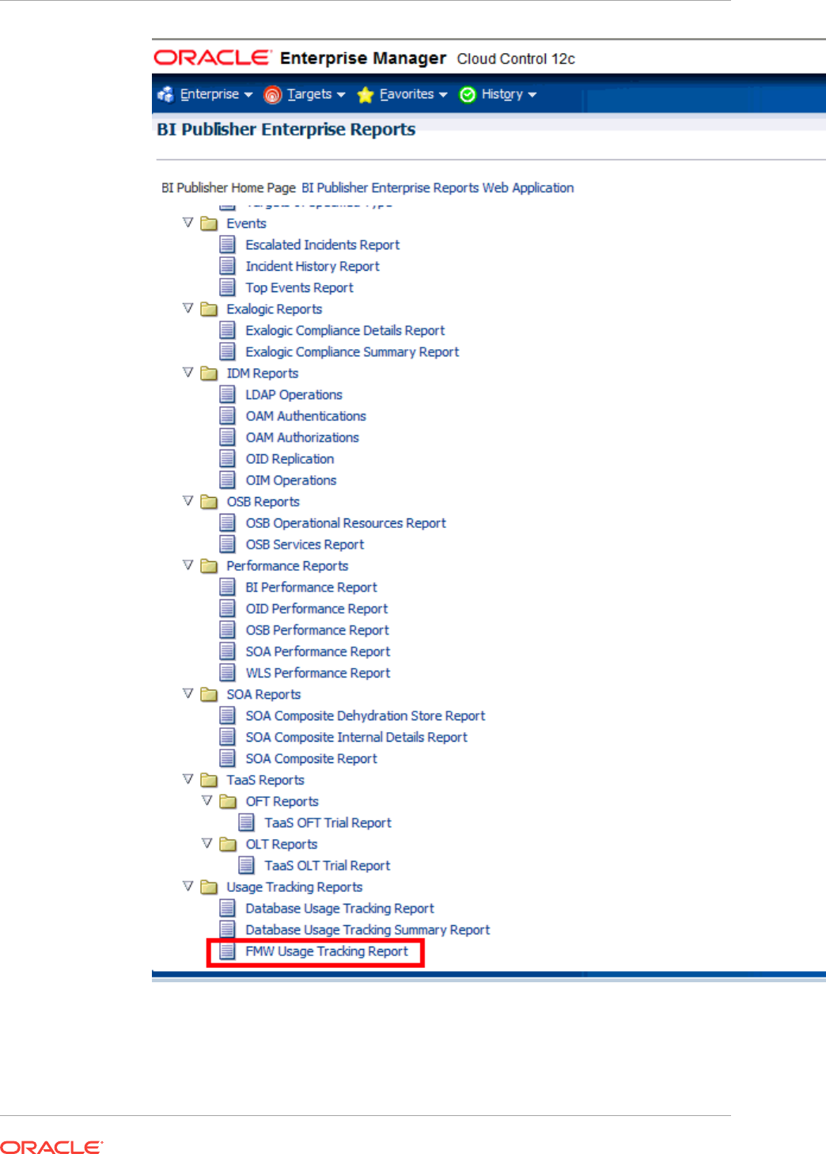Click the SOA Composite Report document icon
Image resolution: width=826 pixels, height=1154 pixels.
pyautogui.click(x=228, y=757)
